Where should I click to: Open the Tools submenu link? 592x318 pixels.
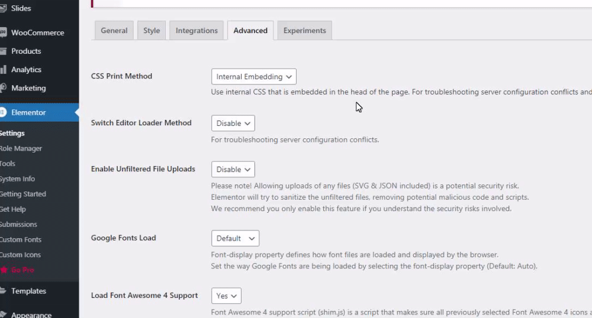click(x=8, y=164)
